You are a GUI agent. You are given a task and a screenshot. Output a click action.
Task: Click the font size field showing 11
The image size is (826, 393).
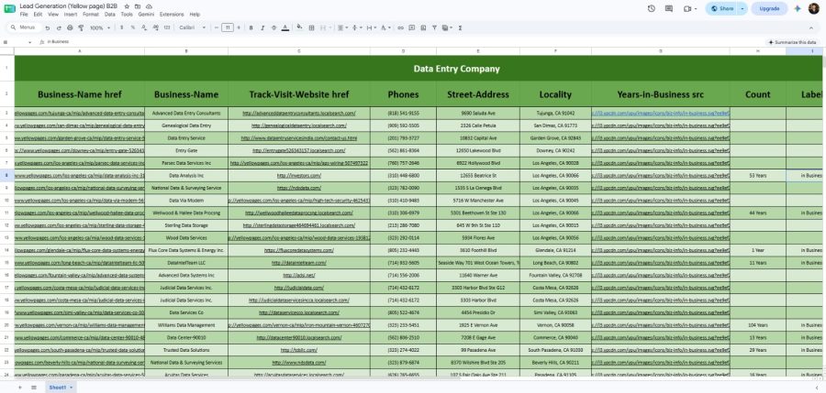[x=228, y=27]
